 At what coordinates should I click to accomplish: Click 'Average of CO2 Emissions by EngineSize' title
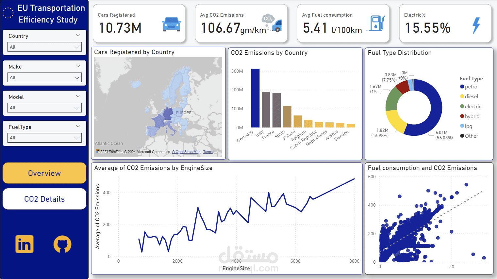pyautogui.click(x=153, y=168)
